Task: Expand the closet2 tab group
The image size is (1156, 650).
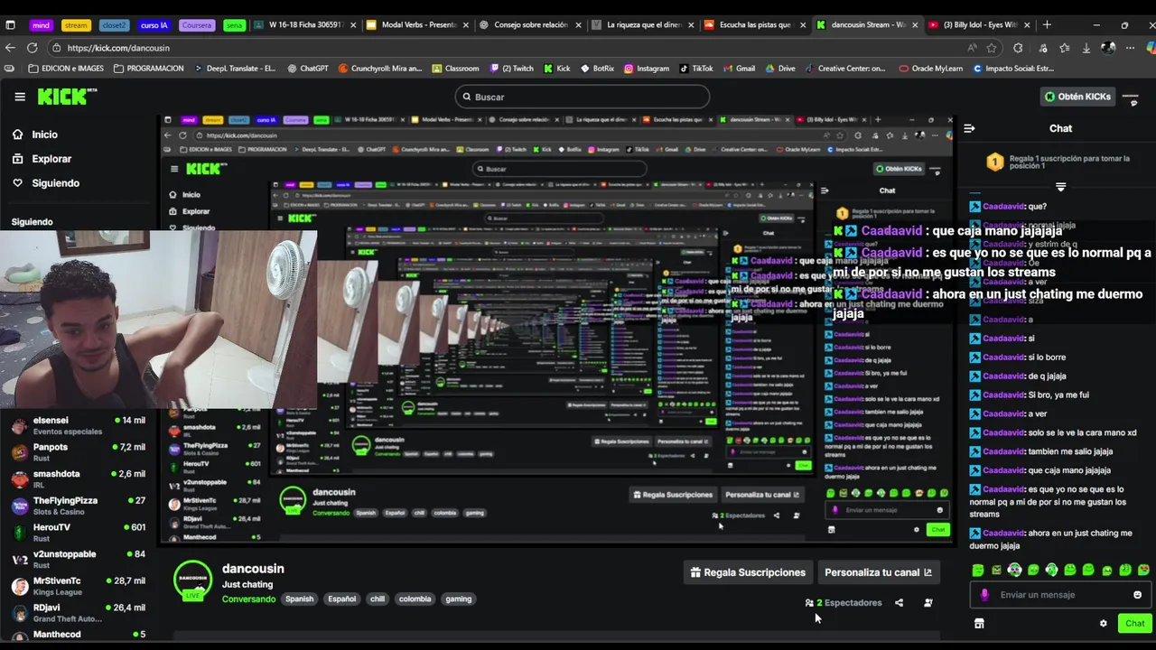Action: [114, 24]
